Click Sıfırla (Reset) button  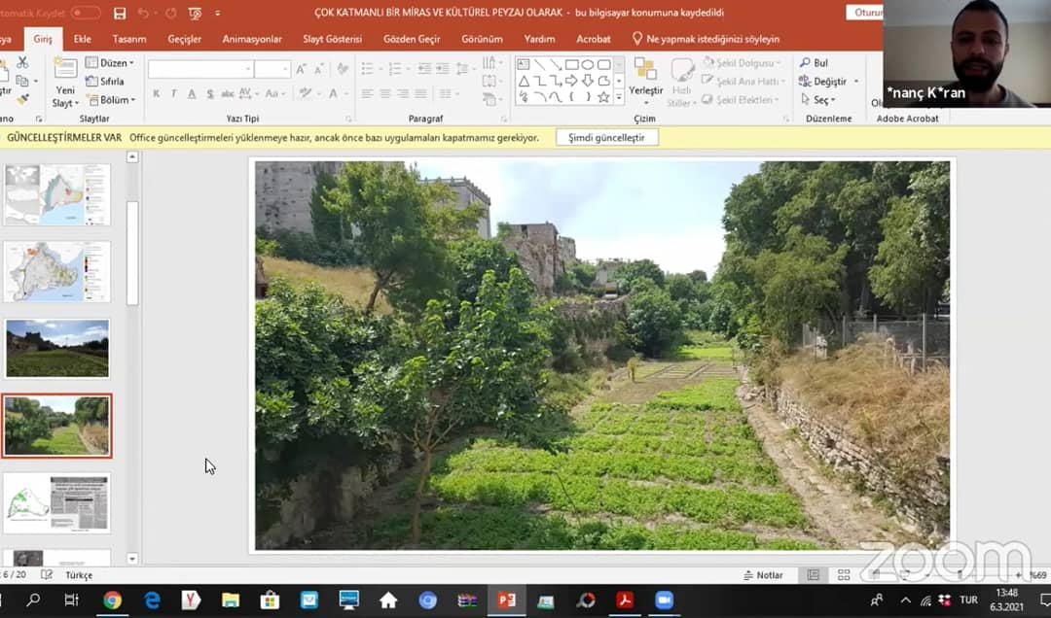pyautogui.click(x=105, y=81)
